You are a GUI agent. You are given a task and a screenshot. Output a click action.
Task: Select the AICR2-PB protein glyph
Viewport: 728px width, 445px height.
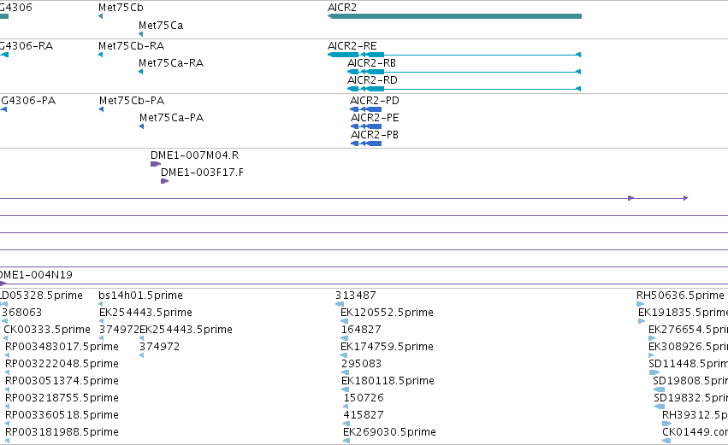click(x=366, y=143)
